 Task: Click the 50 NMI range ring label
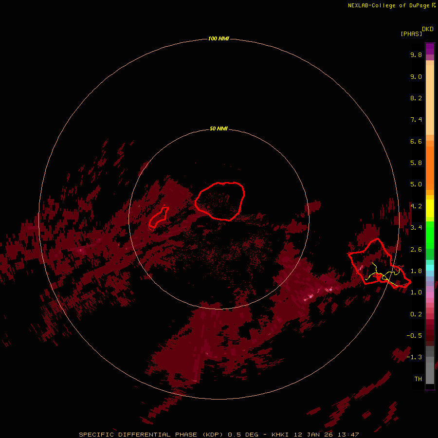(x=219, y=128)
